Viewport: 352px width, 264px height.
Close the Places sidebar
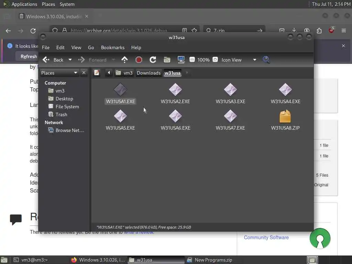point(84,73)
